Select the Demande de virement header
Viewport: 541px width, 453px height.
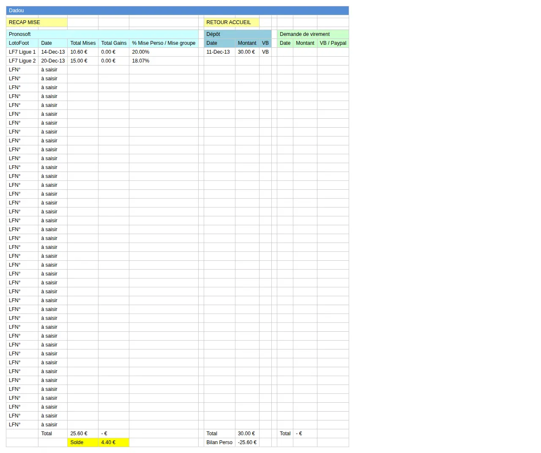(x=313, y=34)
